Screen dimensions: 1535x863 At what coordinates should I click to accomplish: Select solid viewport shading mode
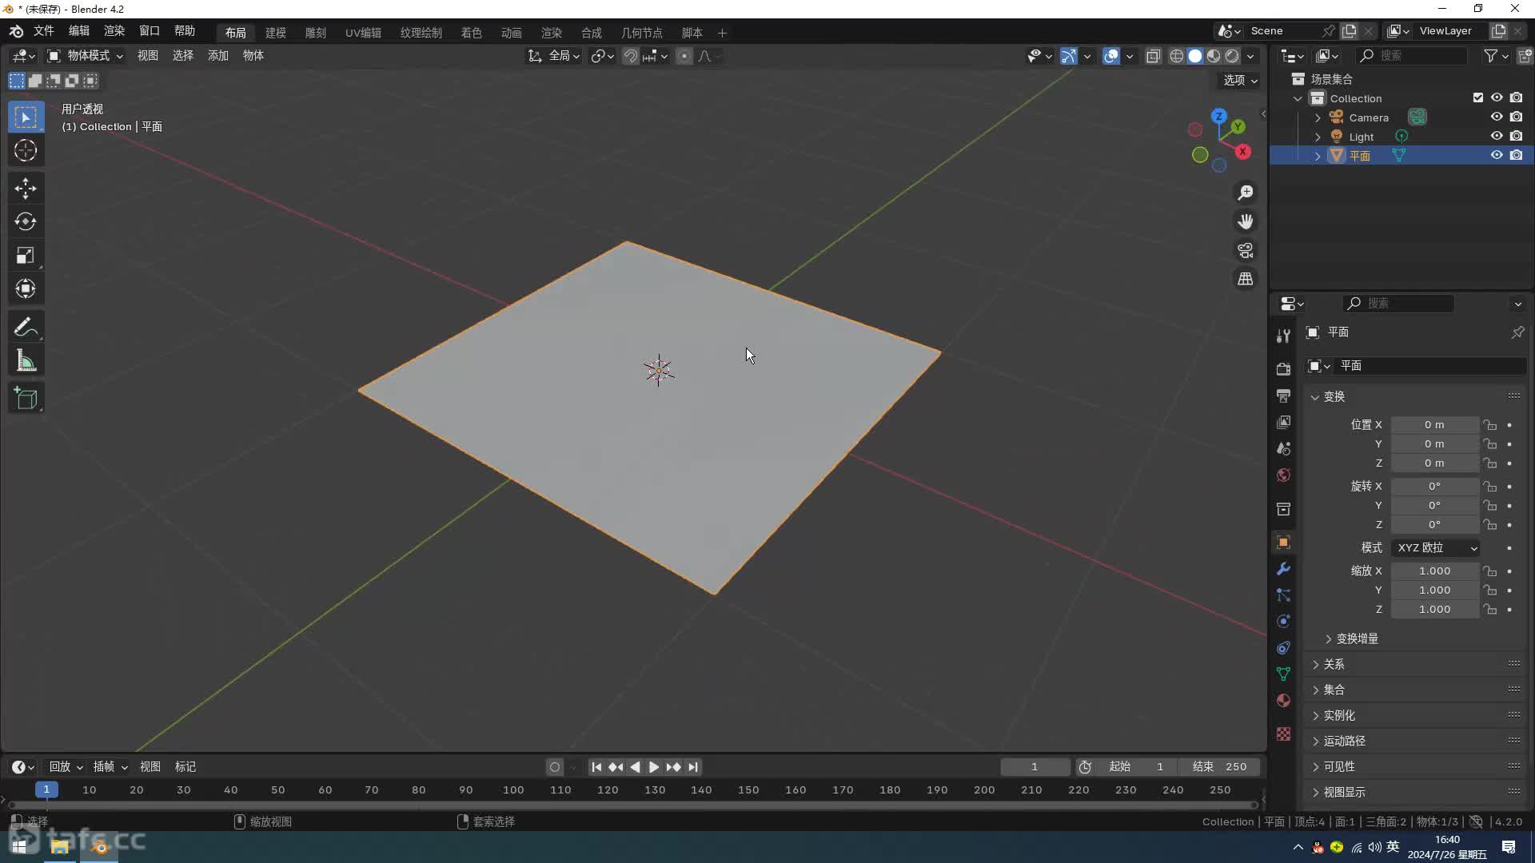[1195, 56]
